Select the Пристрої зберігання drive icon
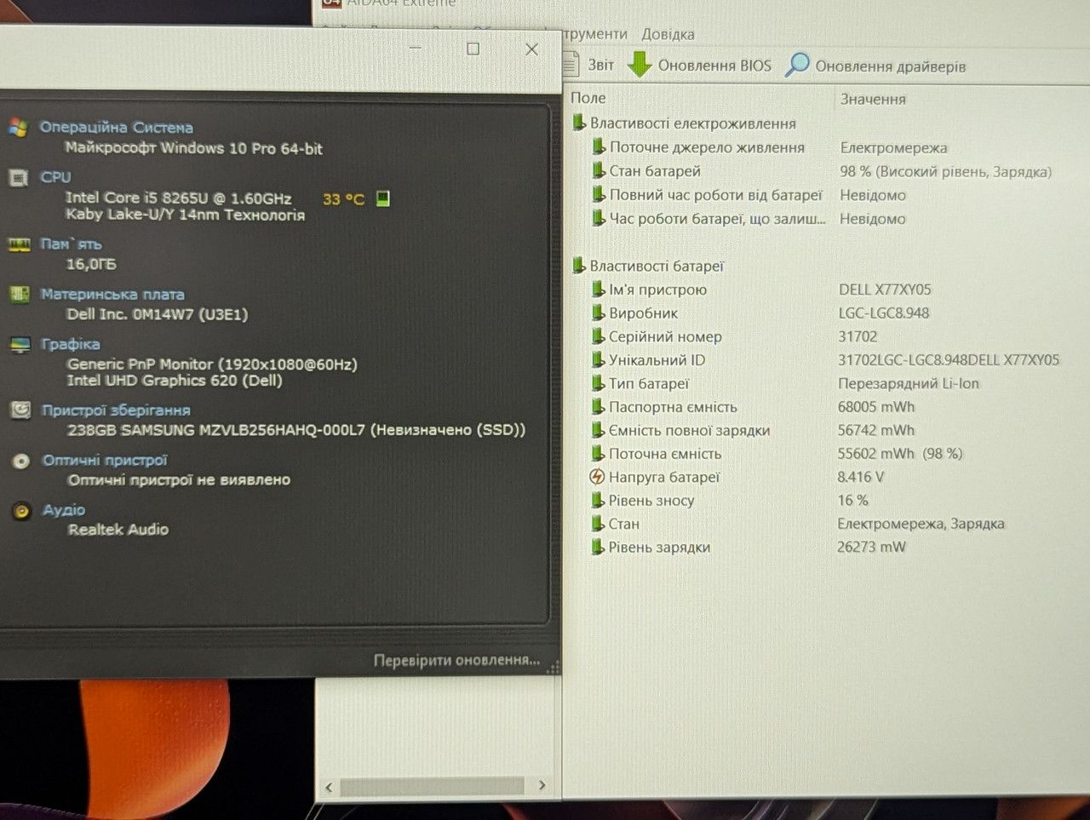 pos(20,410)
